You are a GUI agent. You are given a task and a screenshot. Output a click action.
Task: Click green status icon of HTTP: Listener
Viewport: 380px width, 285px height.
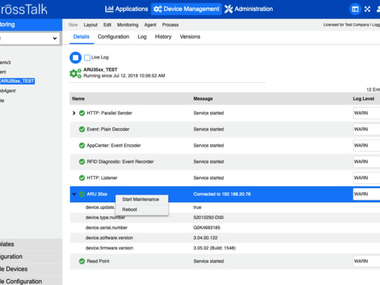click(82, 178)
